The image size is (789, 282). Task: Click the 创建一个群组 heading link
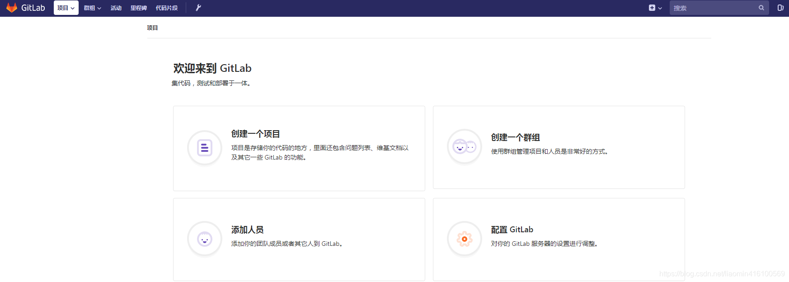pyautogui.click(x=515, y=137)
